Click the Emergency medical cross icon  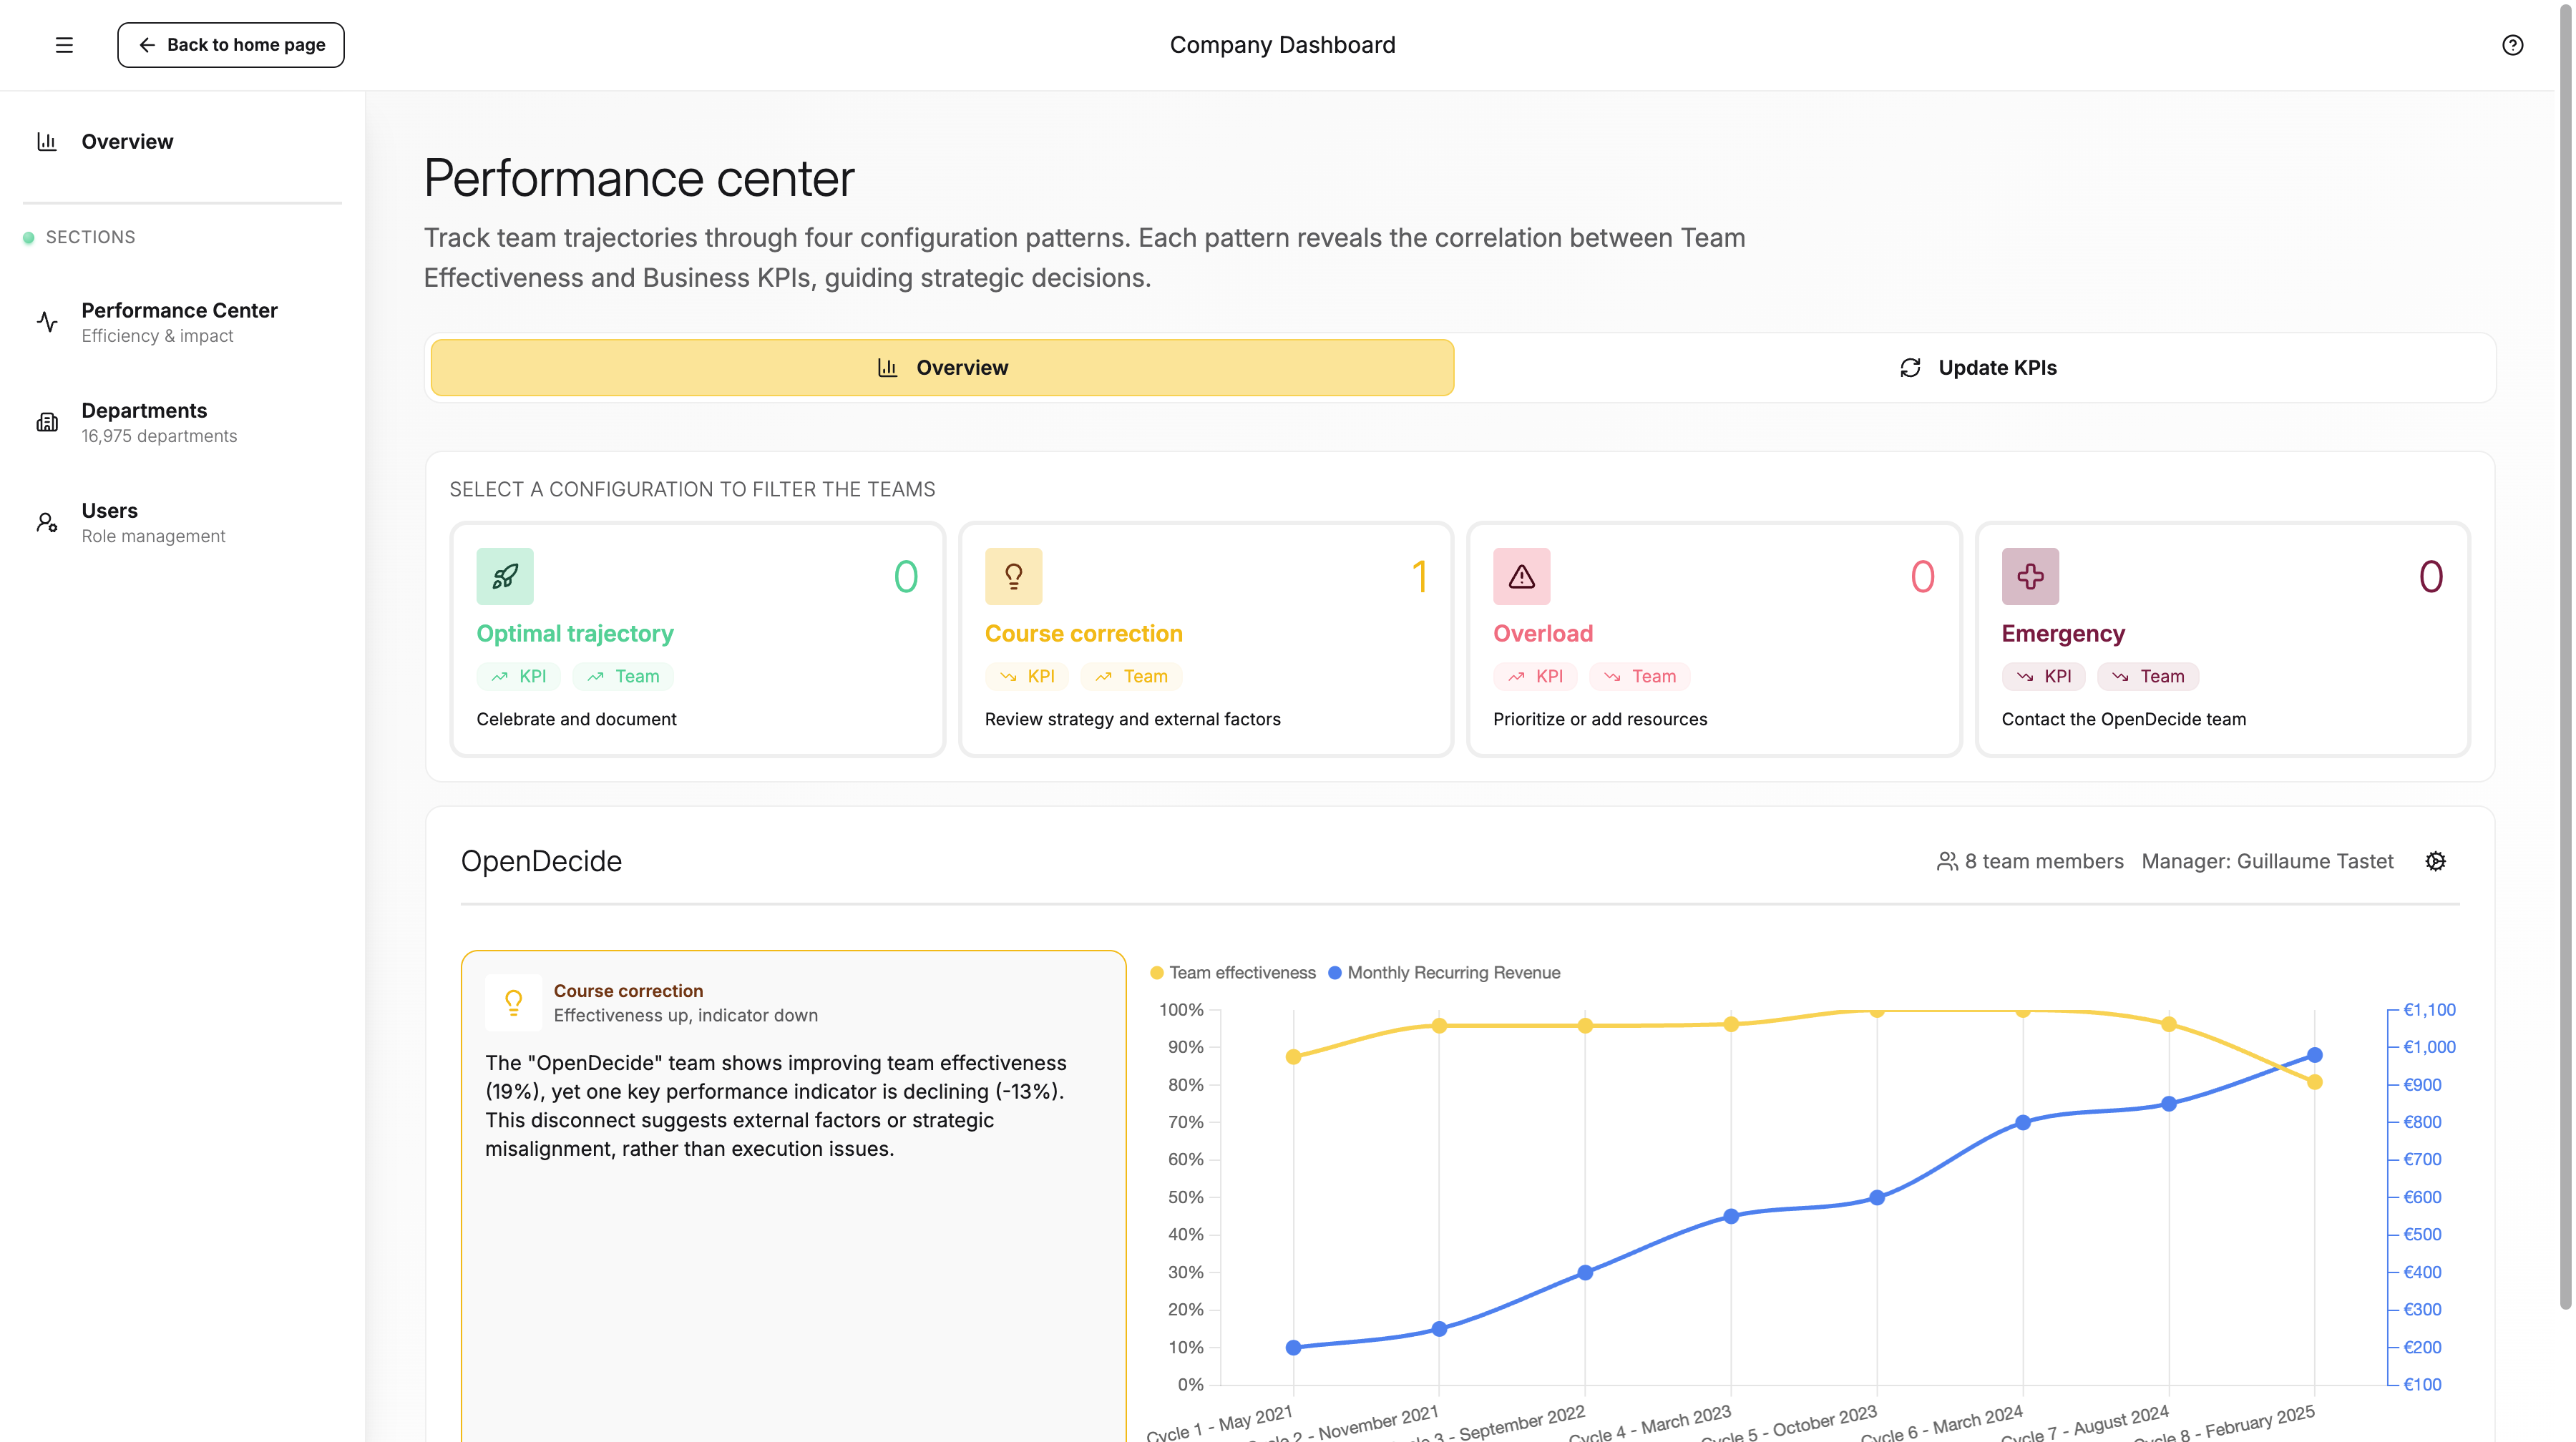coord(2030,577)
